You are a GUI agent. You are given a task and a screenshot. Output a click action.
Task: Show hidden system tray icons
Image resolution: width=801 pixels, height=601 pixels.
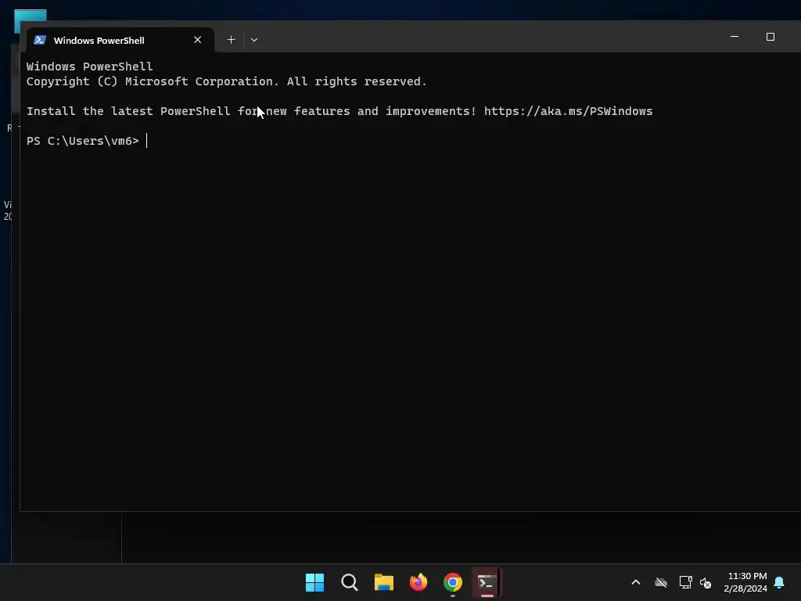click(x=636, y=582)
